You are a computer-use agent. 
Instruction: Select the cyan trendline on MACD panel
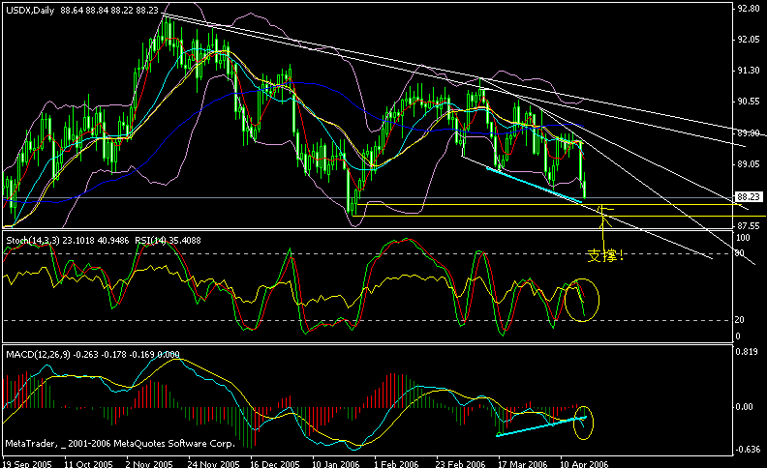(540, 426)
